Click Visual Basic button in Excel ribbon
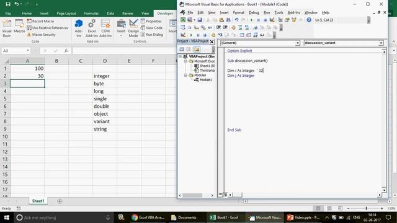This screenshot has width=397, height=223. coord(7,28)
